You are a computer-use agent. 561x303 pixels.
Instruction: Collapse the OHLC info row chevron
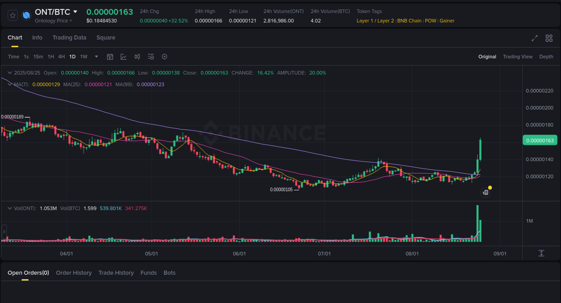click(9, 72)
